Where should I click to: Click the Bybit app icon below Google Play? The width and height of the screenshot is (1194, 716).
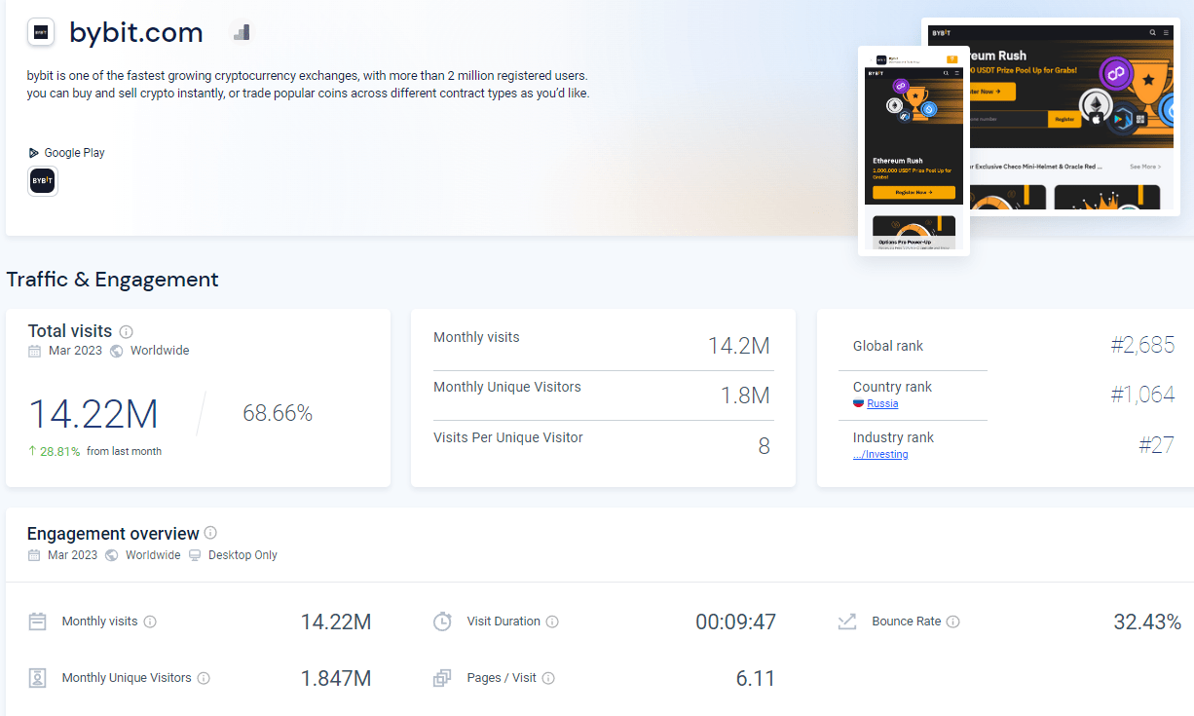tap(42, 180)
